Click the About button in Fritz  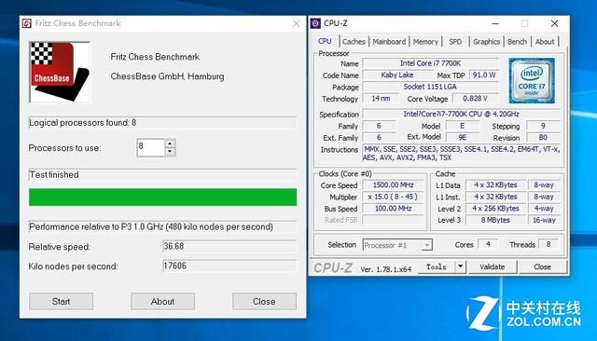162,302
